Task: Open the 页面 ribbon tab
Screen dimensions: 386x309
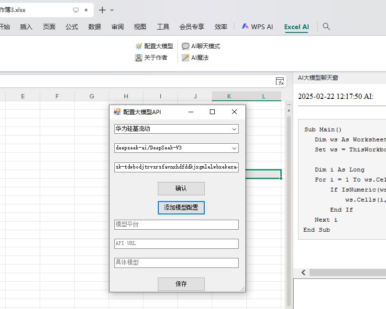Action: coord(49,27)
